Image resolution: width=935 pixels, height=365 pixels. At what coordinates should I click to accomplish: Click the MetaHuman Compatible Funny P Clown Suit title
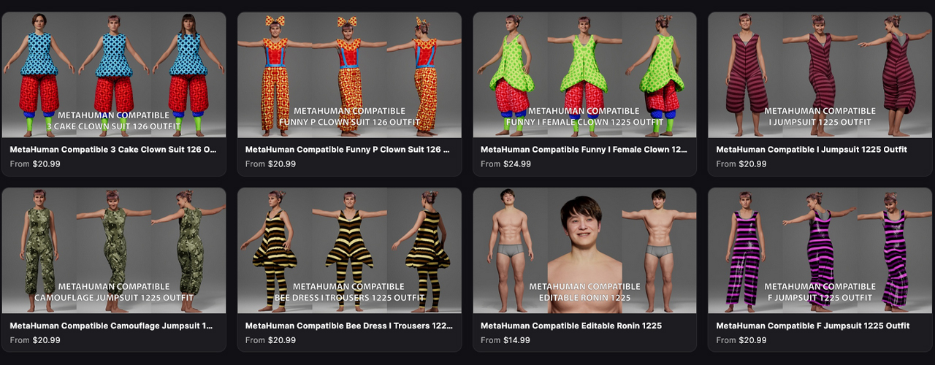point(348,150)
